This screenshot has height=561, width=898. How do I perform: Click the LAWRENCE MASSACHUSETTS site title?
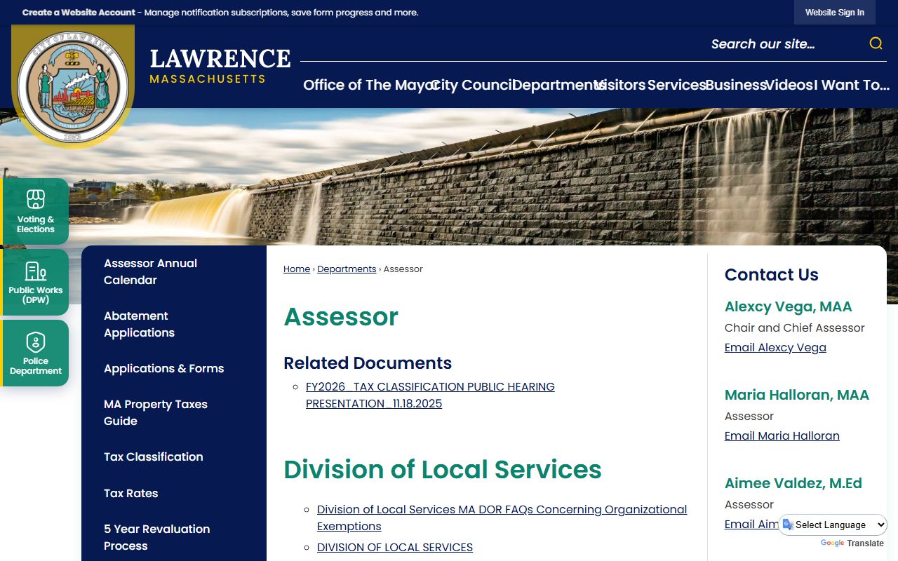[x=220, y=65]
